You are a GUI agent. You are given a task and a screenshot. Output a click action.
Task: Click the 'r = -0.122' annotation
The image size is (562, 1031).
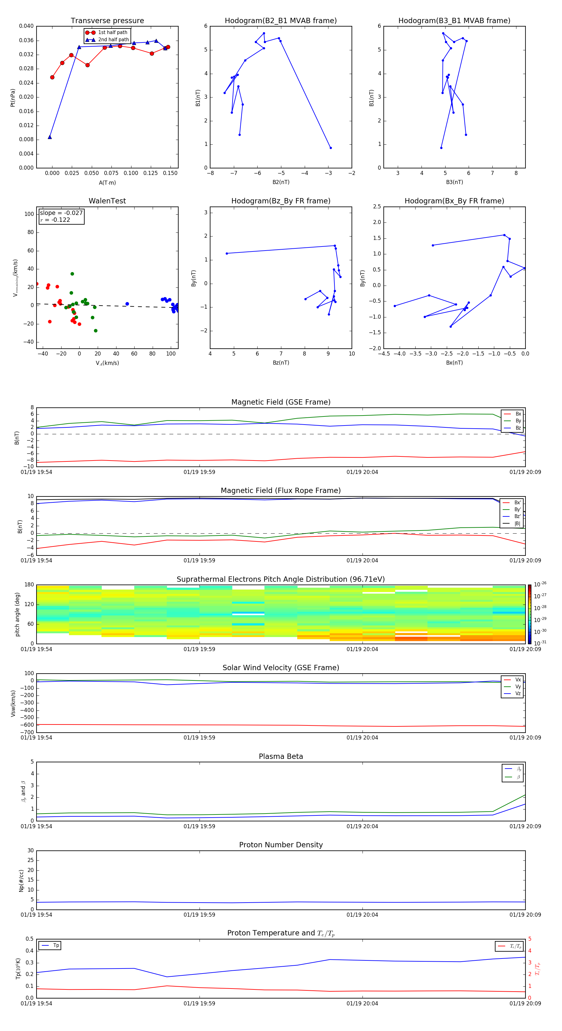55,220
